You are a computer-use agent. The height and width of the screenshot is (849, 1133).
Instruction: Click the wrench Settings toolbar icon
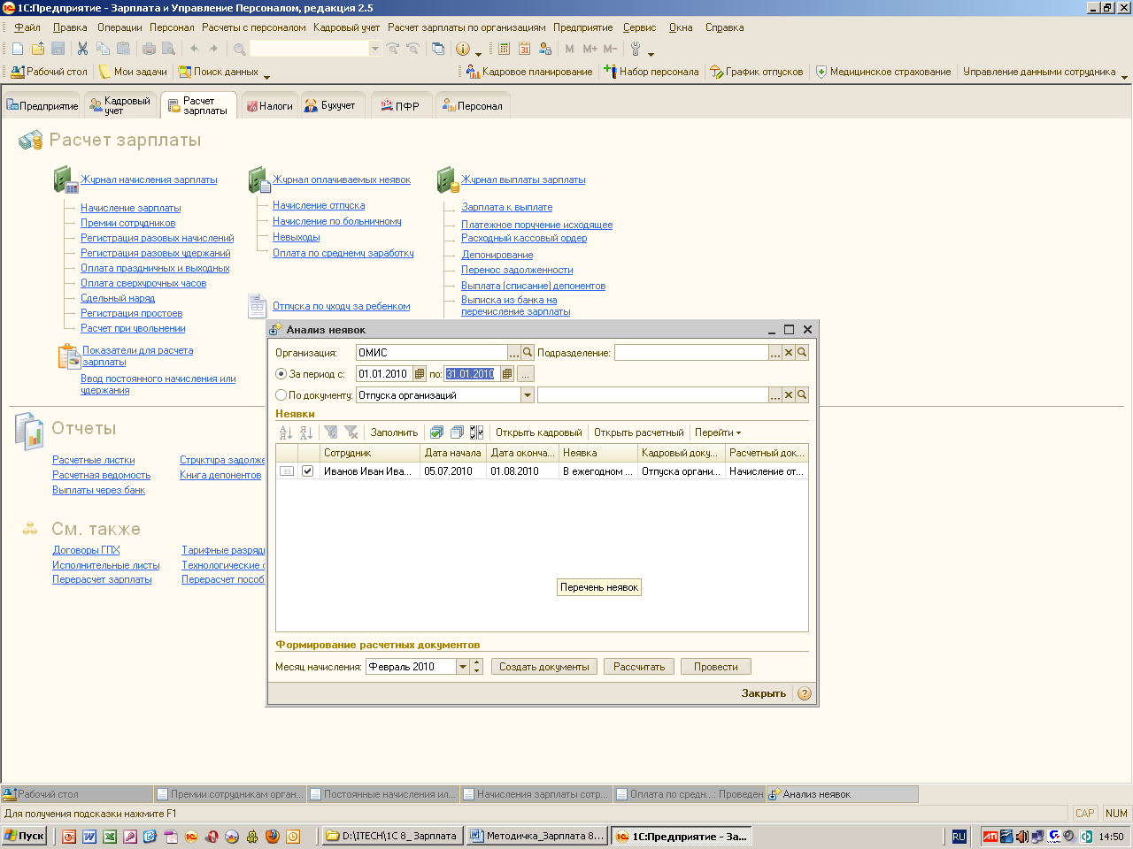tap(636, 49)
